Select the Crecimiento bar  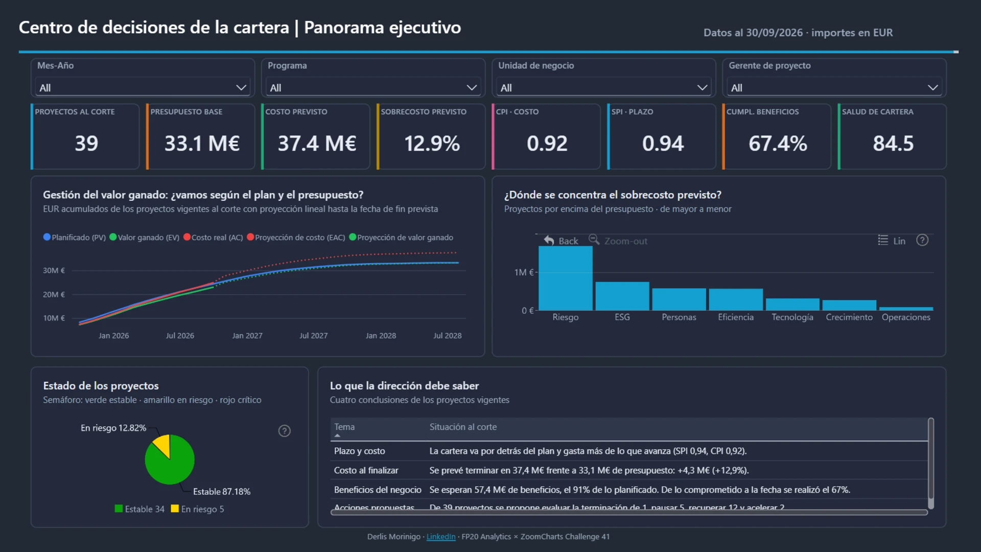click(849, 305)
